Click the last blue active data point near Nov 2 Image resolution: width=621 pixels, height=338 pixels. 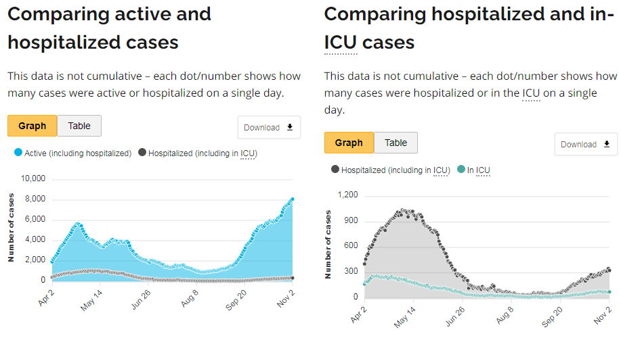pos(292,199)
